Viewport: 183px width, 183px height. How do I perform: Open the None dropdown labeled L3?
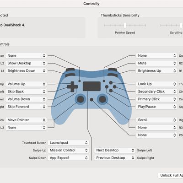point(26,128)
